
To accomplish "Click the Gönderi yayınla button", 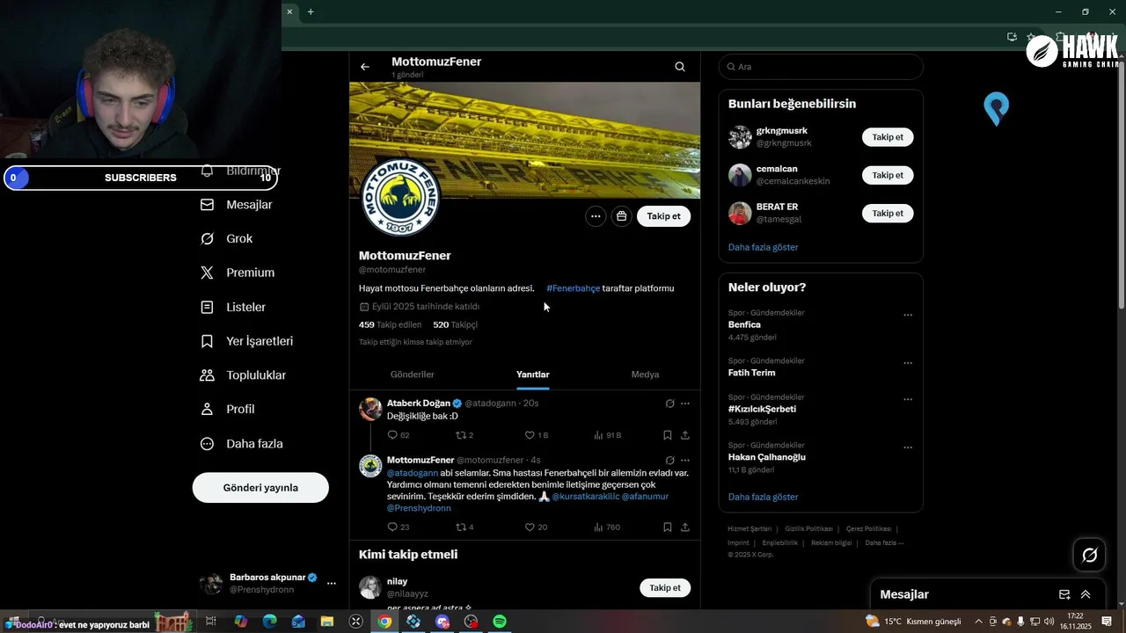I will pyautogui.click(x=260, y=488).
